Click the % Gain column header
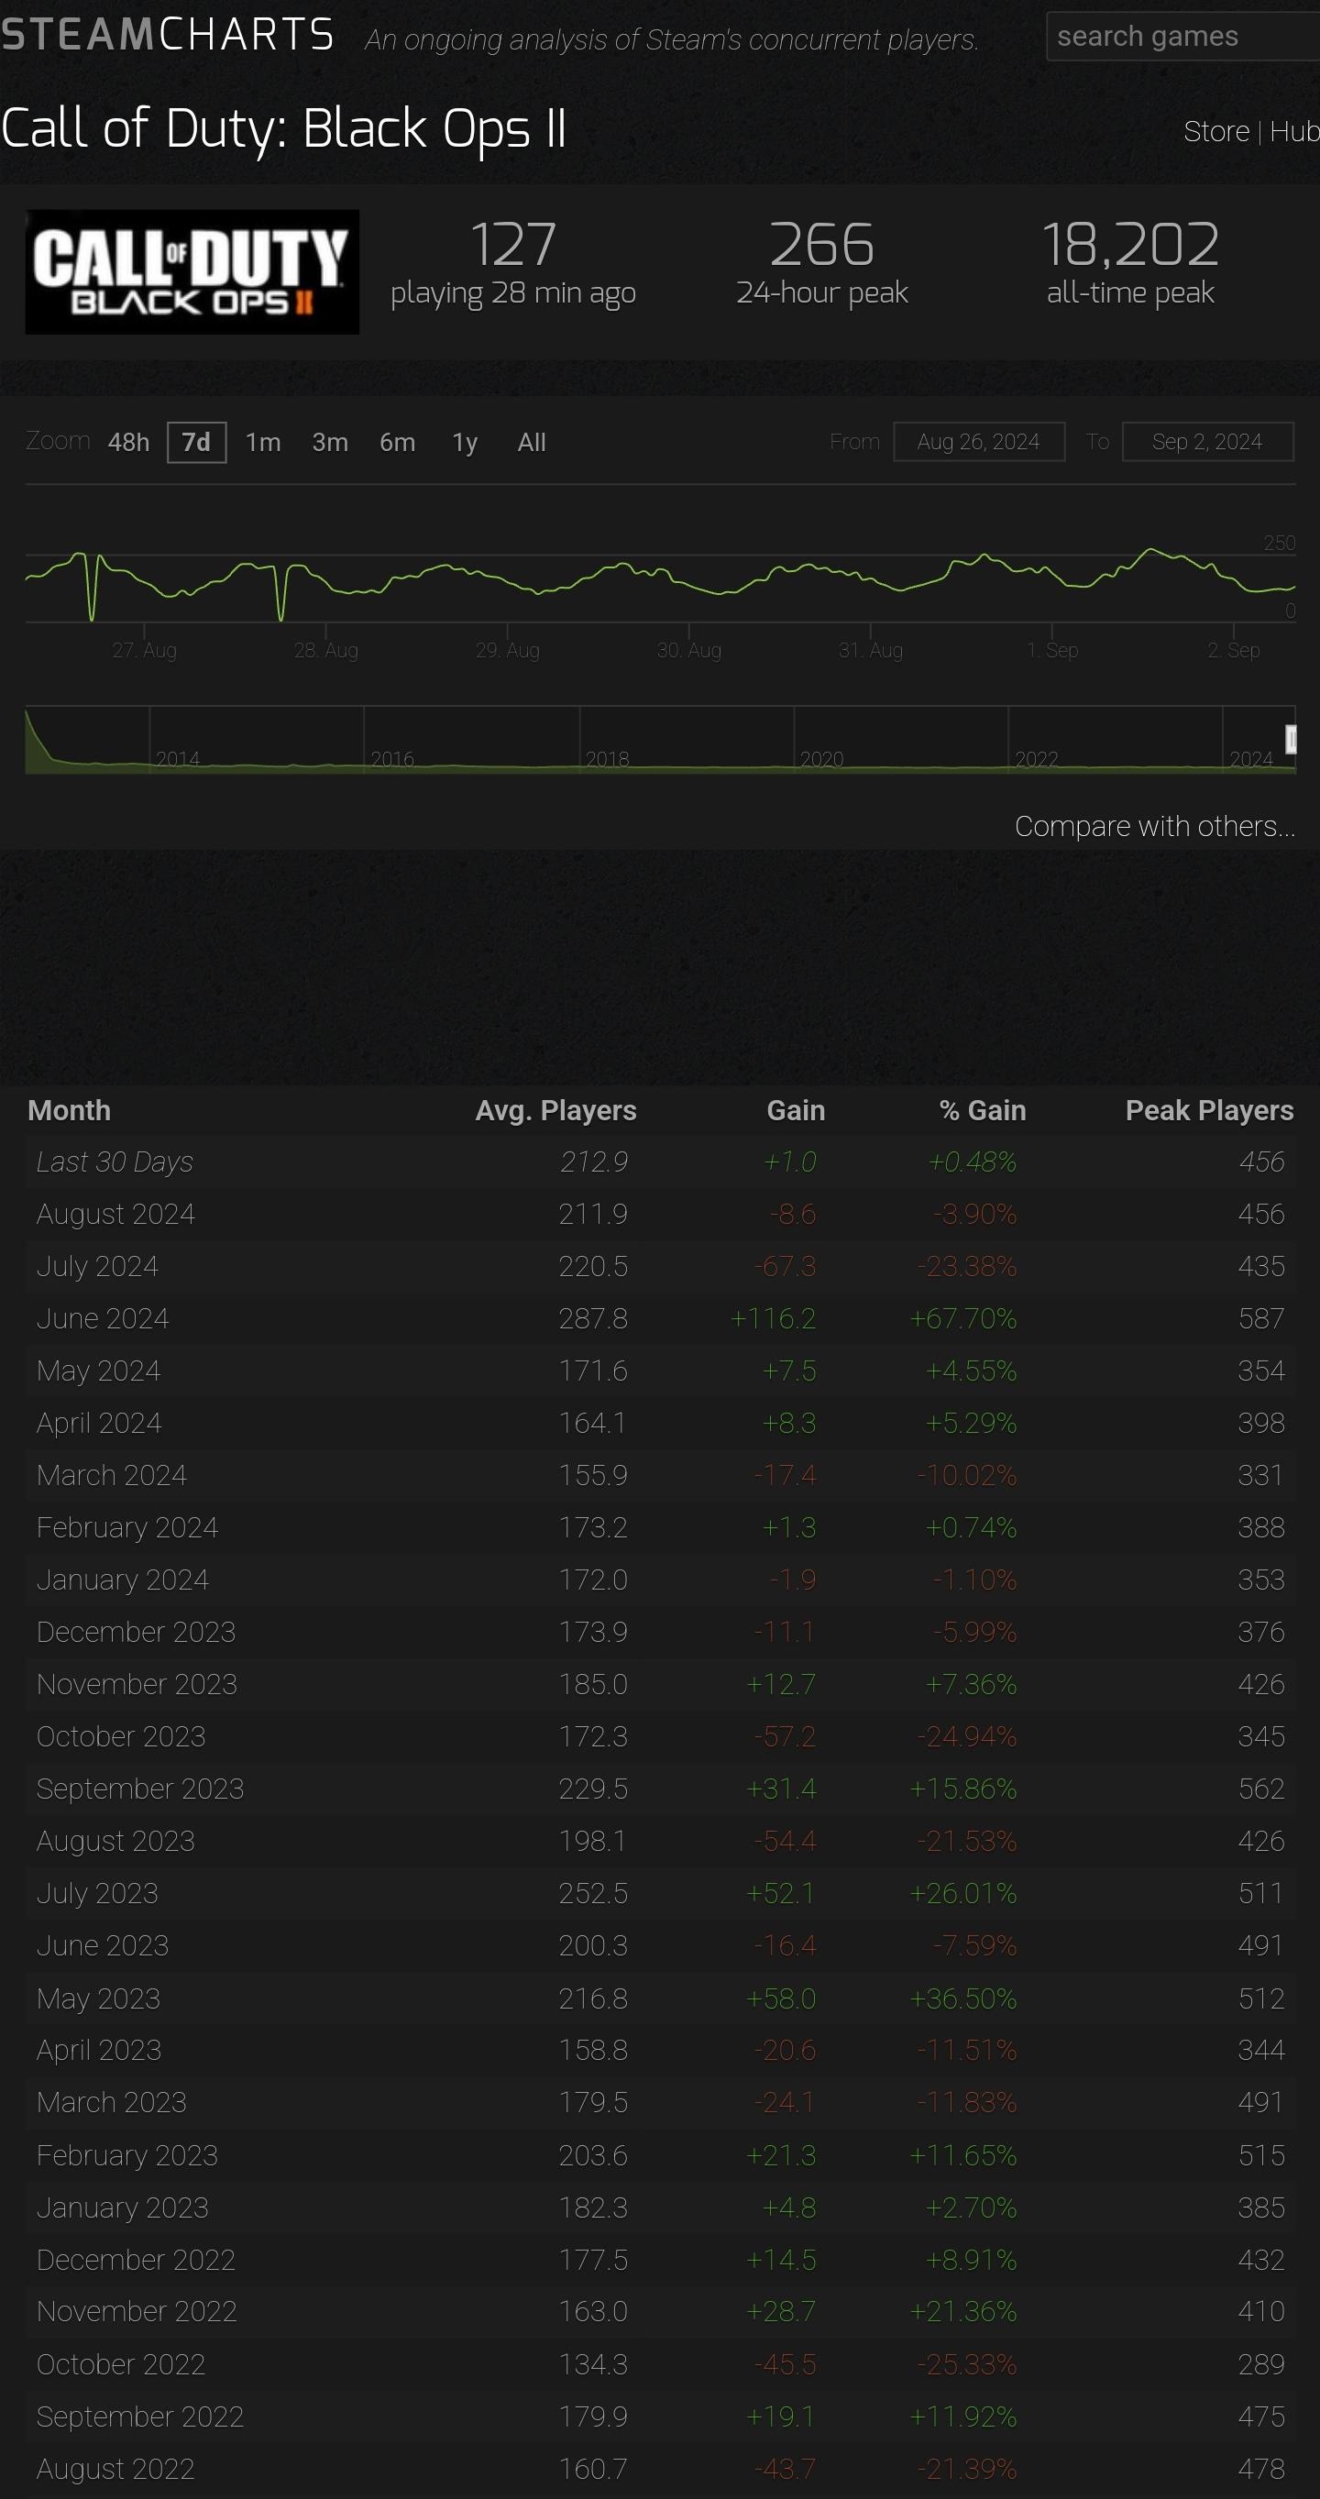Screen dimensions: 1320x2499 tap(983, 1110)
